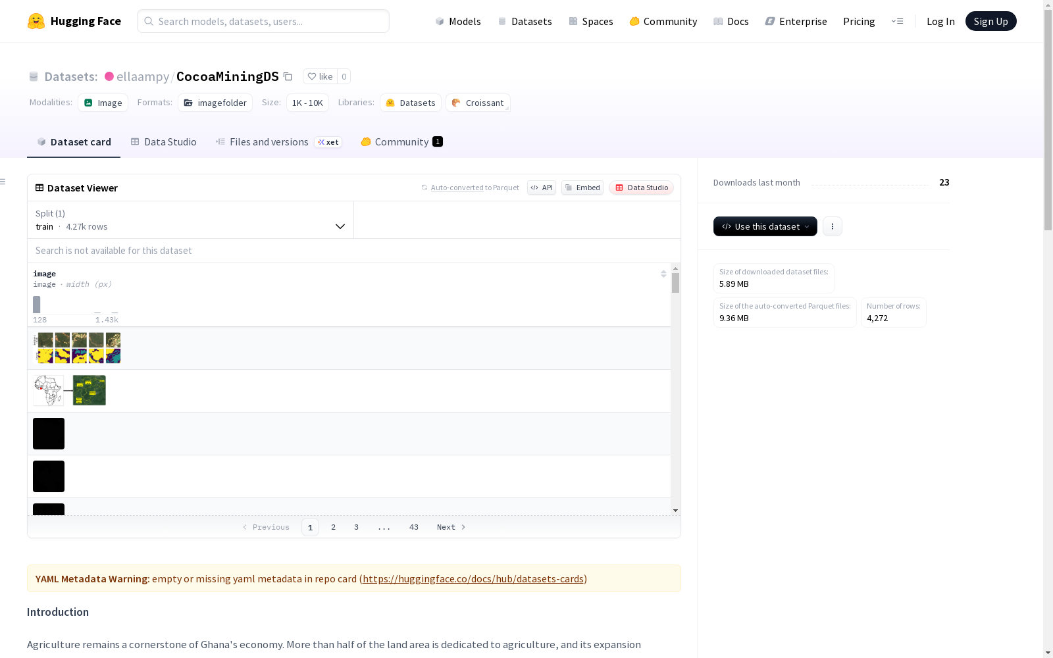Focus the search models input field

click(263, 21)
